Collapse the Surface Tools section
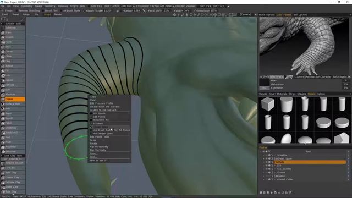Image resolution: width=352 pixels, height=198 pixels. click(x=1, y=24)
